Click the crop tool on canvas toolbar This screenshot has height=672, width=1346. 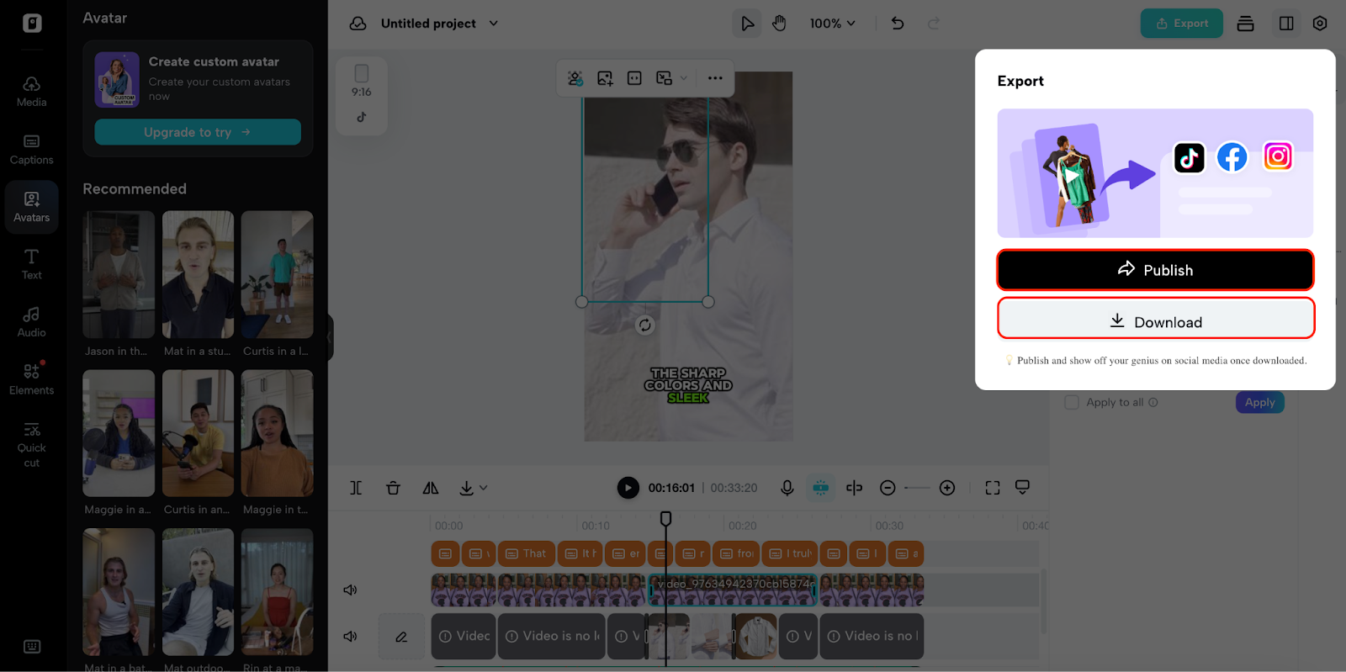[634, 78]
